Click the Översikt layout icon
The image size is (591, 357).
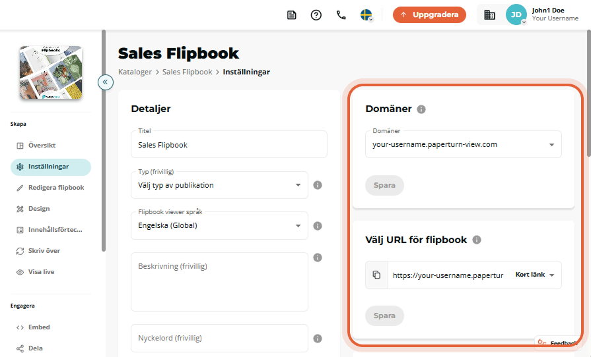coord(20,146)
